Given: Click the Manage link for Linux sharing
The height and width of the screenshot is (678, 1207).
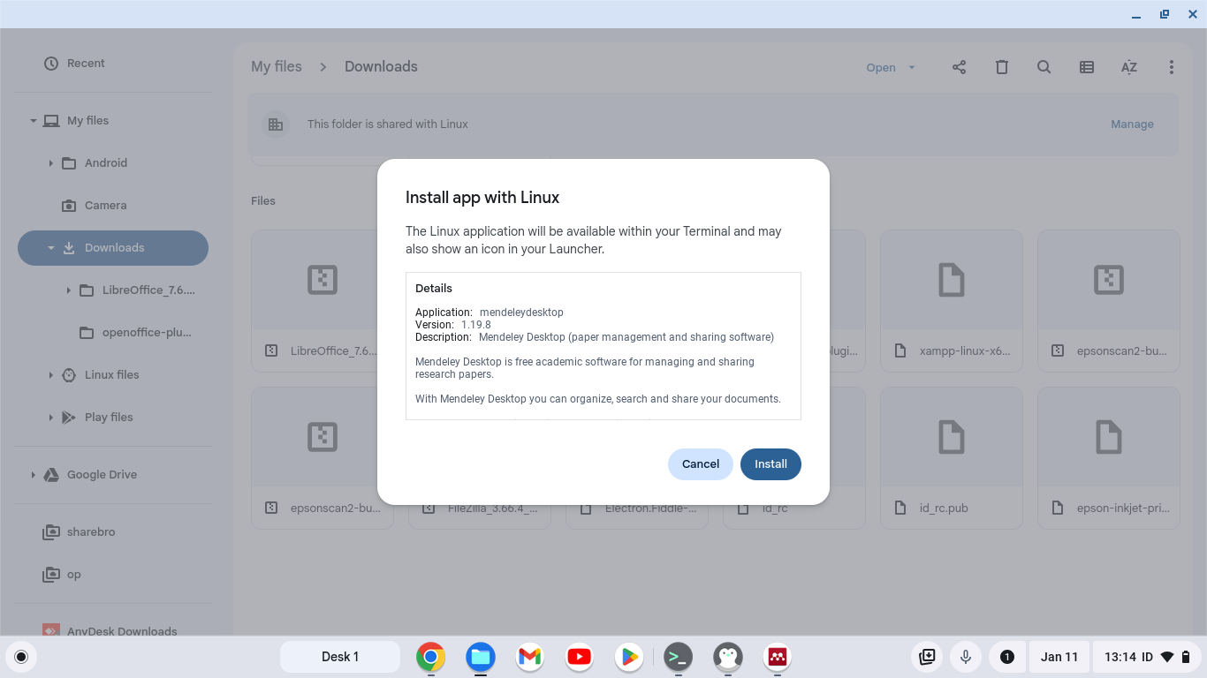Looking at the screenshot, I should pyautogui.click(x=1132, y=124).
